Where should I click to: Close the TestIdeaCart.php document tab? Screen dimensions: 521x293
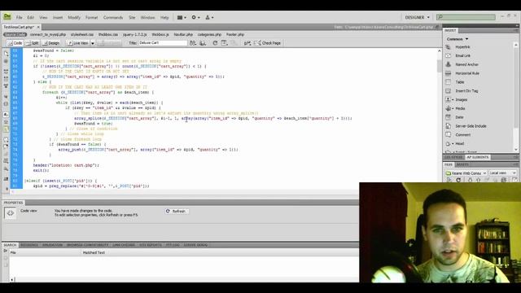(x=38, y=27)
